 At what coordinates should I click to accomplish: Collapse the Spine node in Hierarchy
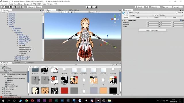pos(8,25)
